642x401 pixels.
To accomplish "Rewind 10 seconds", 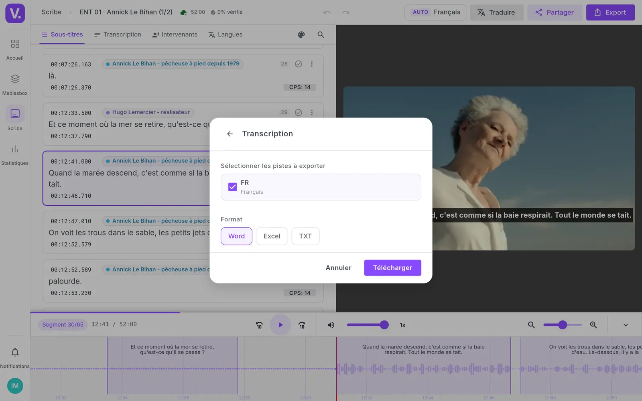I will pos(259,325).
